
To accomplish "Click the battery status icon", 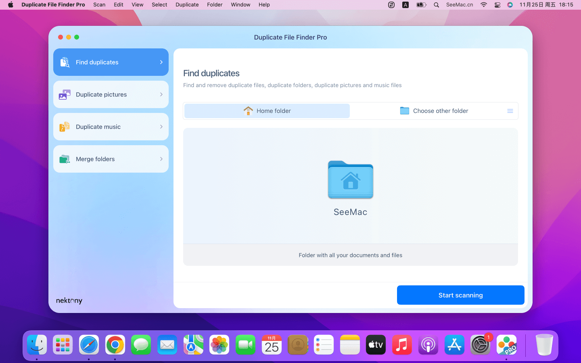I will [x=421, y=5].
